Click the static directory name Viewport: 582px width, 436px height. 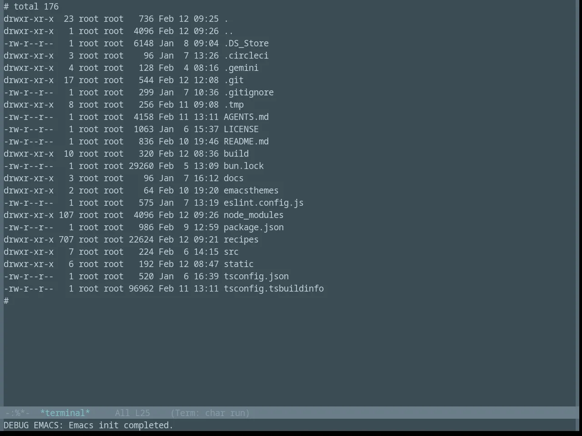tap(239, 264)
